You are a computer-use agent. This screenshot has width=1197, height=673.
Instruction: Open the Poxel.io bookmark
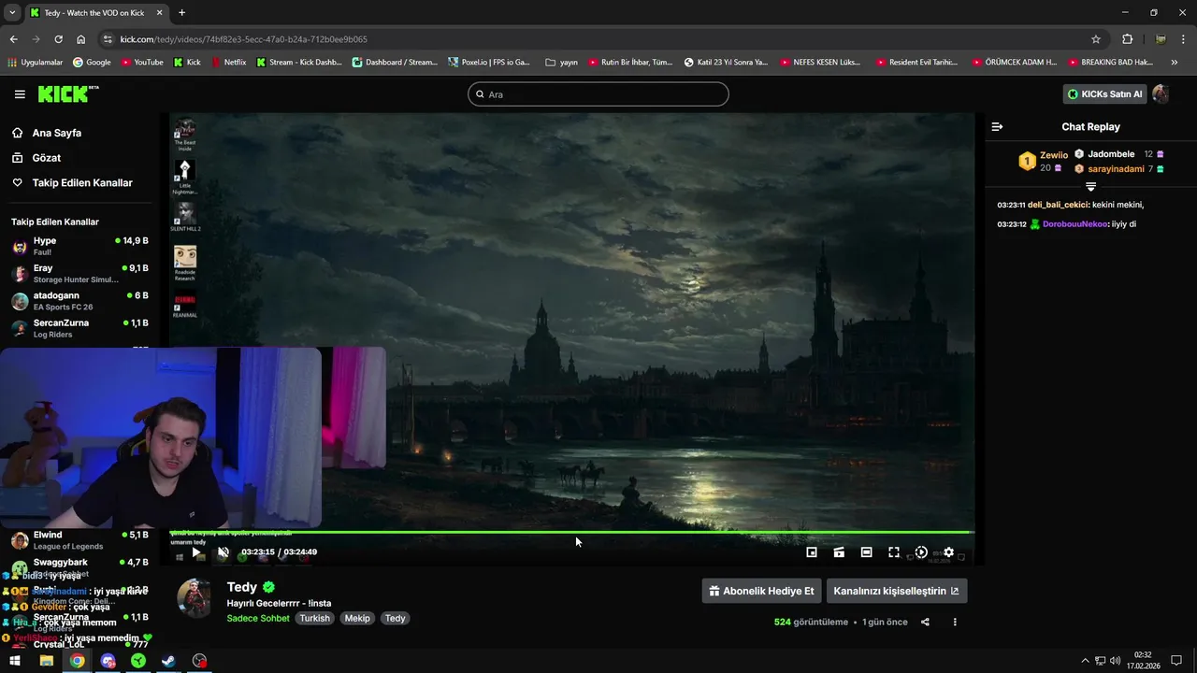pos(489,63)
